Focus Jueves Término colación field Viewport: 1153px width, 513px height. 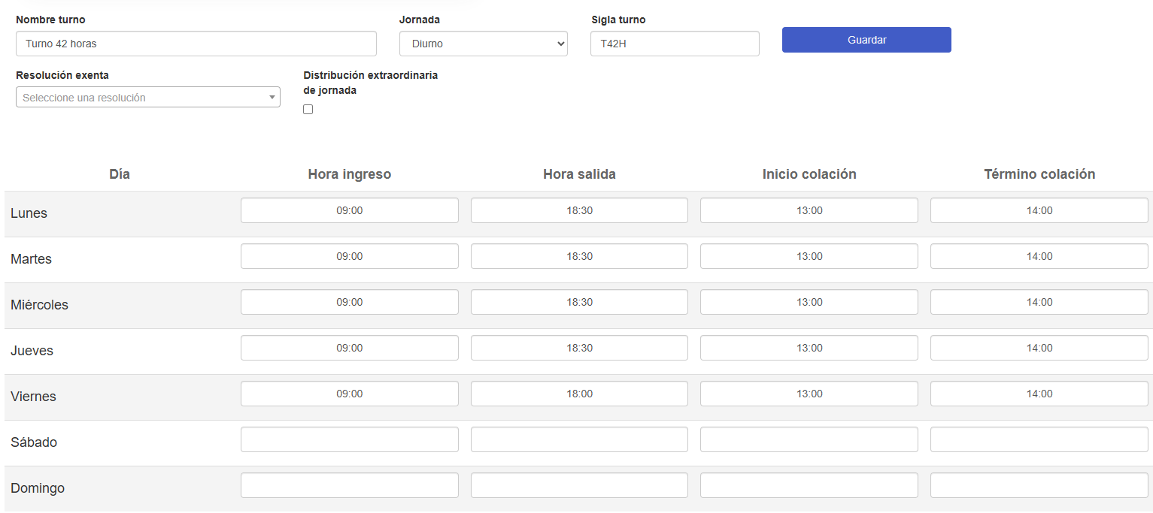tap(1039, 349)
